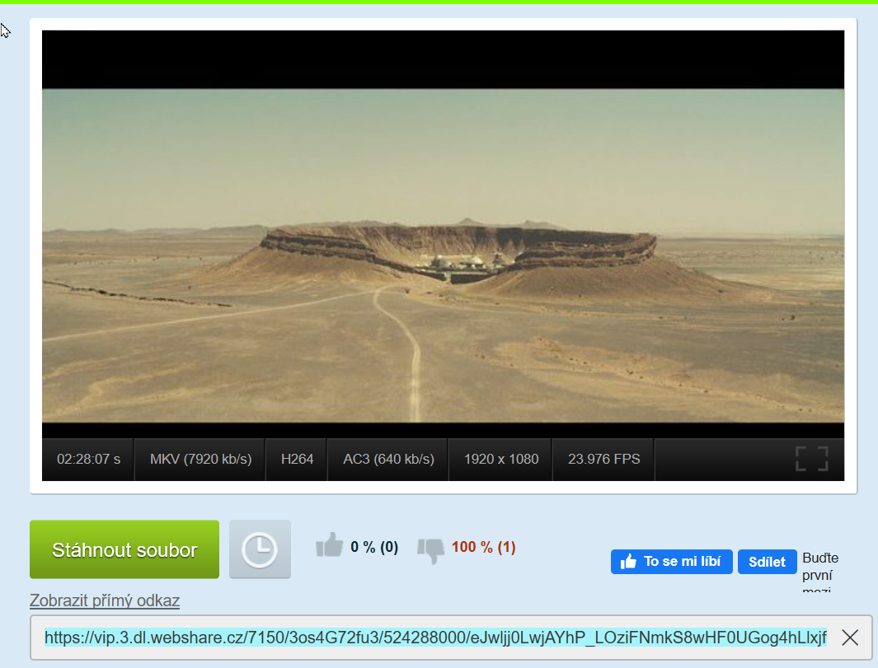Image resolution: width=878 pixels, height=668 pixels.
Task: Click the Facebook thumb icon in To se mi líbí
Action: 629,562
